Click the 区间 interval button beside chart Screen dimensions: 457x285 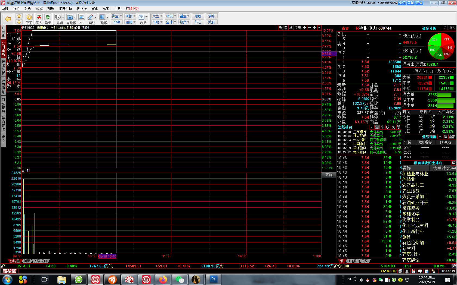(x=329, y=175)
